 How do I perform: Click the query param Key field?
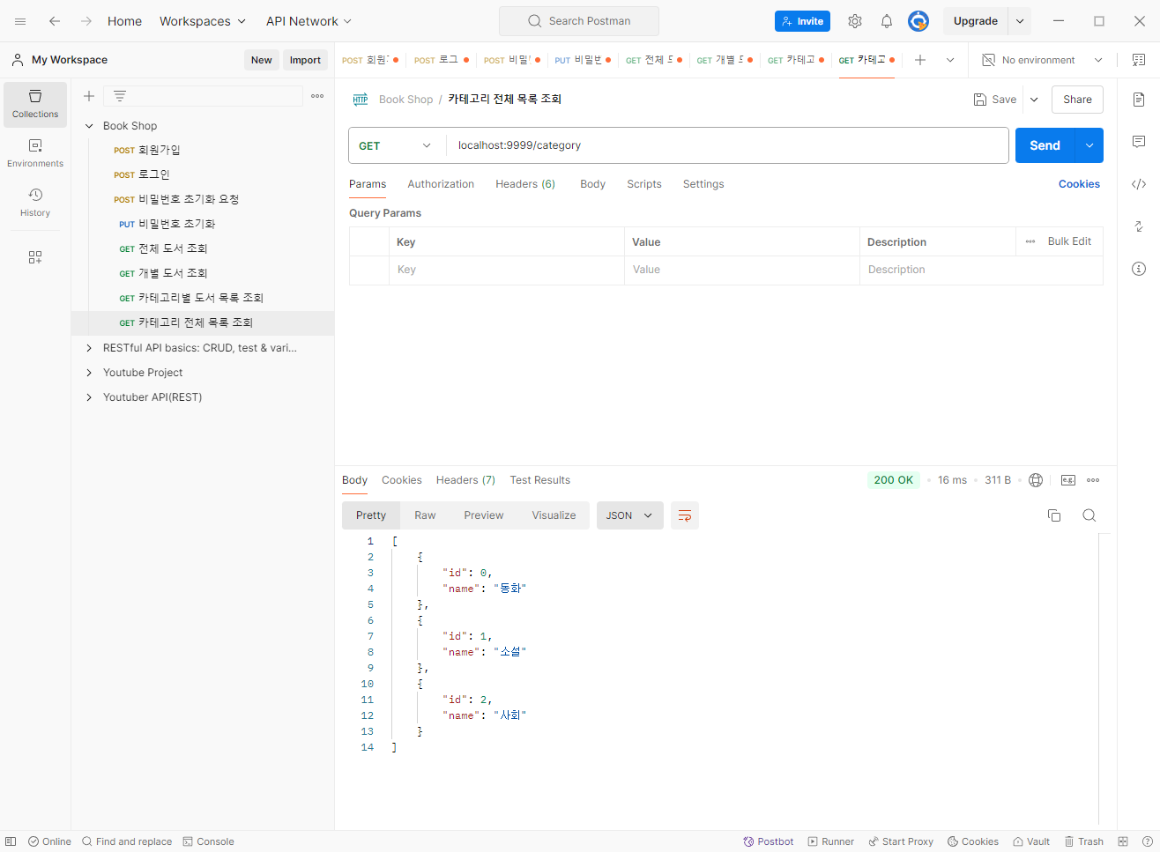click(x=507, y=270)
